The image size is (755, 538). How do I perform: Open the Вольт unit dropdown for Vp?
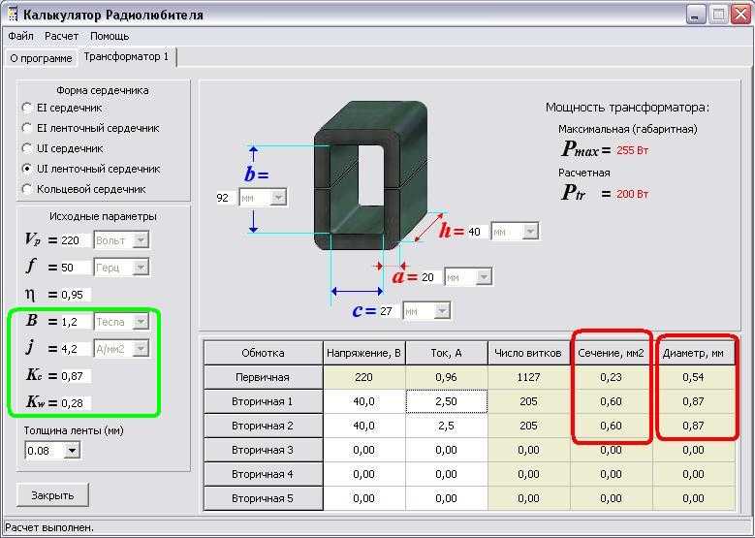click(x=141, y=239)
